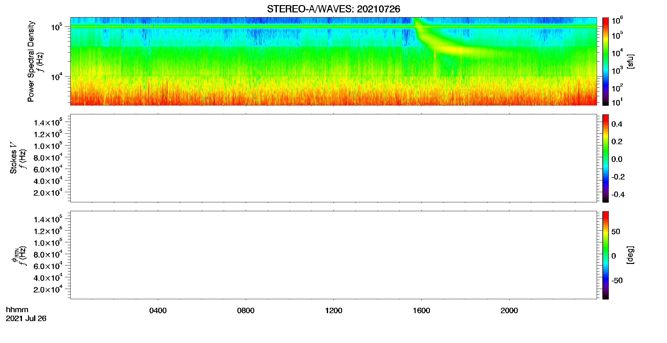Click the 1.4×10⁵ tick in Stokes V panel
The image size is (667, 343).
point(48,122)
